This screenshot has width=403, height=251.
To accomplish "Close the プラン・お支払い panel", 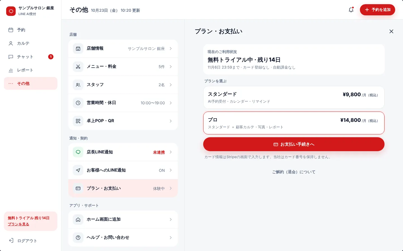I will 391,32.
